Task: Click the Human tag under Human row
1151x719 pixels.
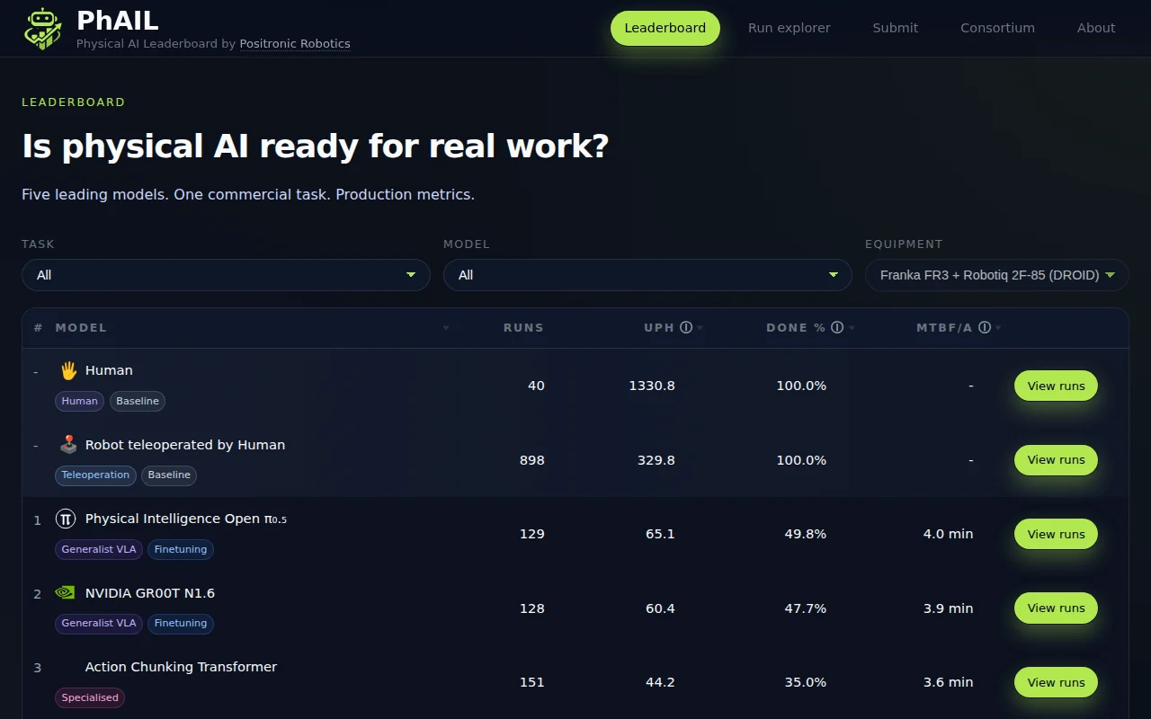Action: [80, 401]
